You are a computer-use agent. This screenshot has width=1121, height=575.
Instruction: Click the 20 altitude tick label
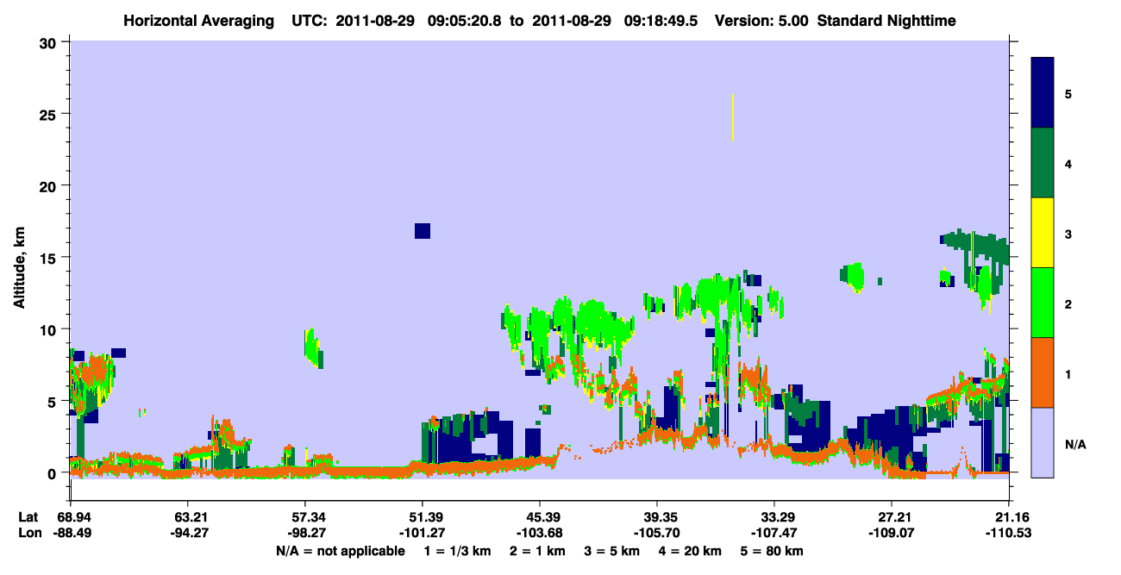(50, 186)
